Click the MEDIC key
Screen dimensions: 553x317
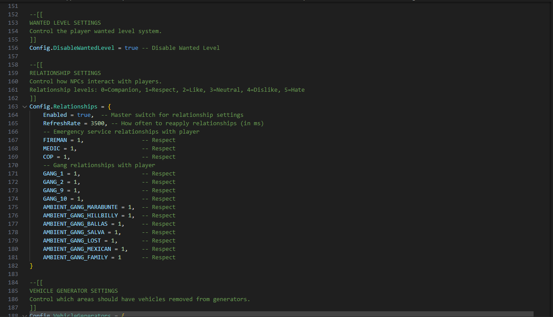pyautogui.click(x=52, y=149)
